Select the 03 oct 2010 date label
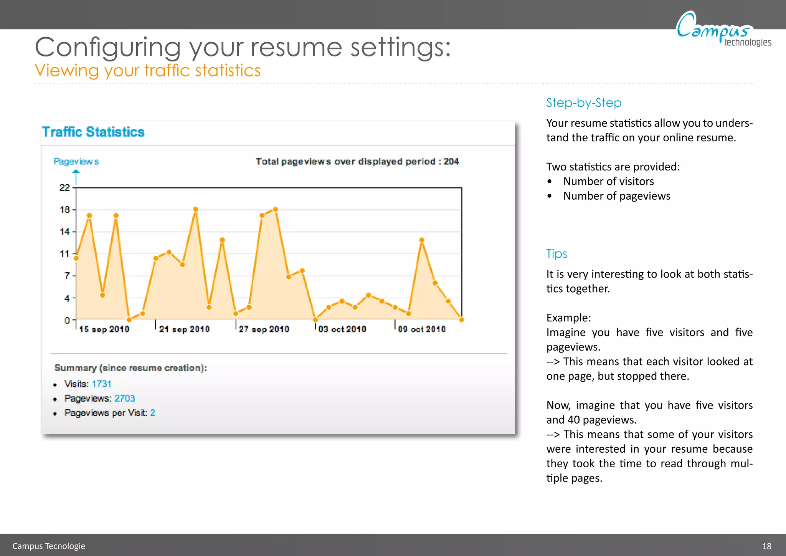The image size is (786, 556). [x=342, y=329]
